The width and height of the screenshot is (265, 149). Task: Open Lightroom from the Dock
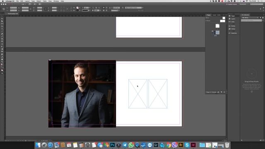pos(156,145)
